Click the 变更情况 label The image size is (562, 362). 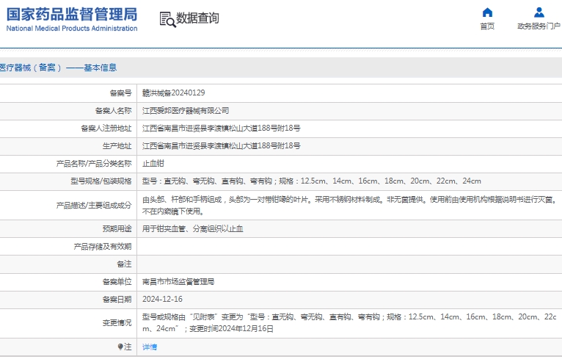(x=117, y=322)
